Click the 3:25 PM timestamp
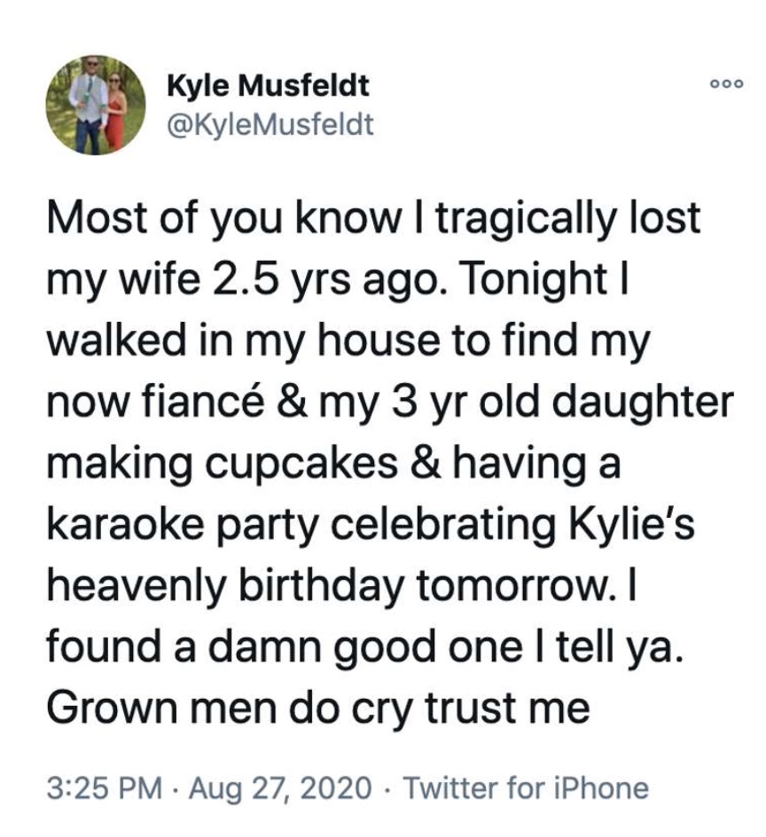 pyautogui.click(x=105, y=788)
